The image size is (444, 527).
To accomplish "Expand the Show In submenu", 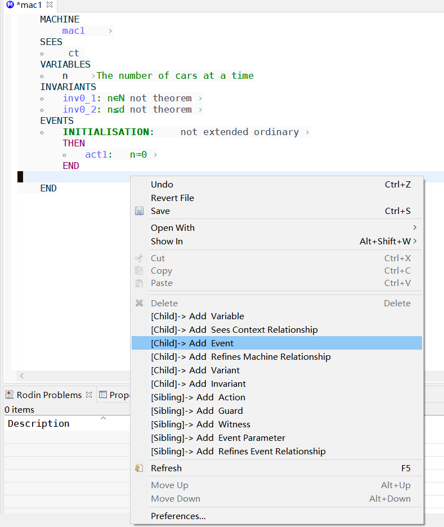I will click(277, 242).
